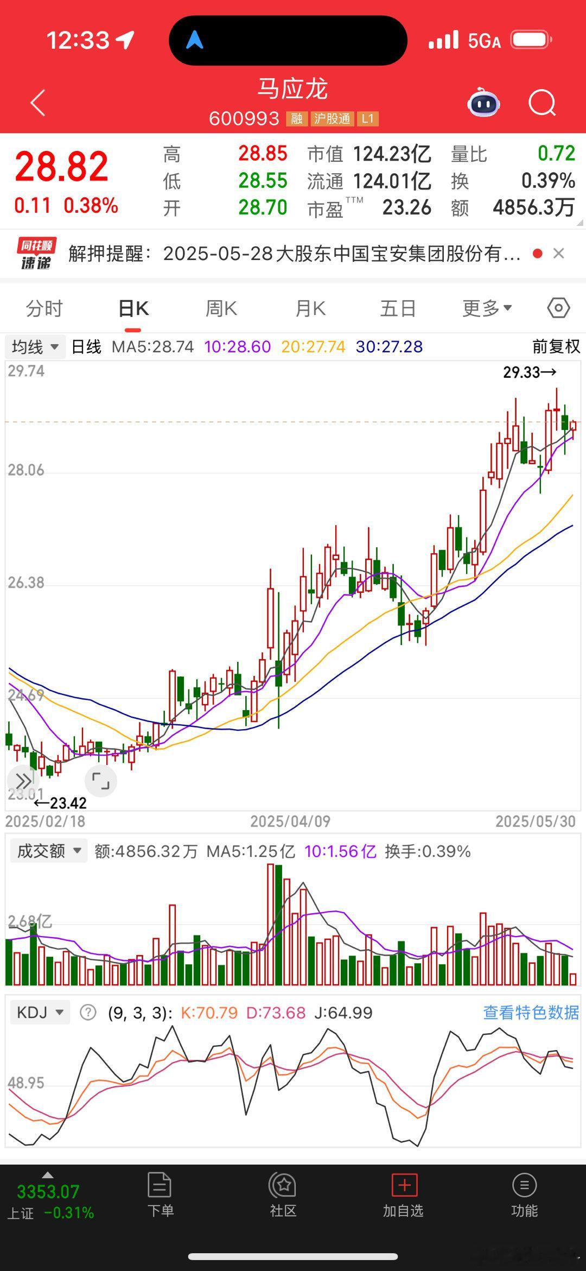Tap the 量比 0.72 value
586x1271 pixels.
coord(556,154)
